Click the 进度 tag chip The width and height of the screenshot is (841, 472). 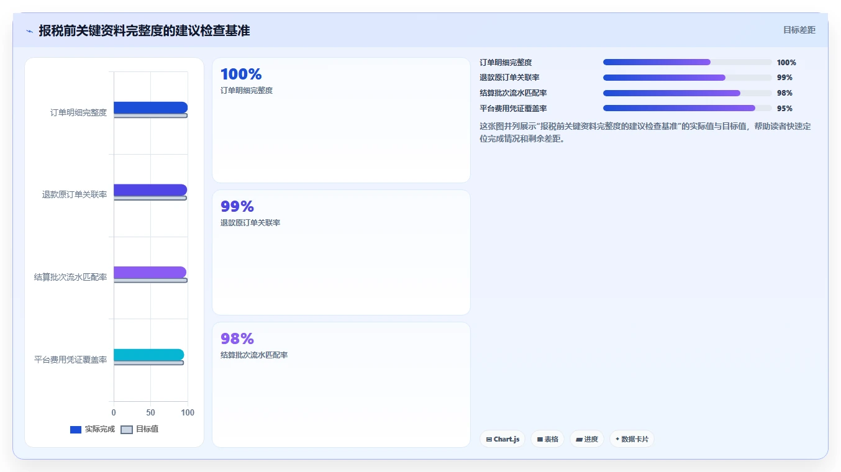coord(587,439)
